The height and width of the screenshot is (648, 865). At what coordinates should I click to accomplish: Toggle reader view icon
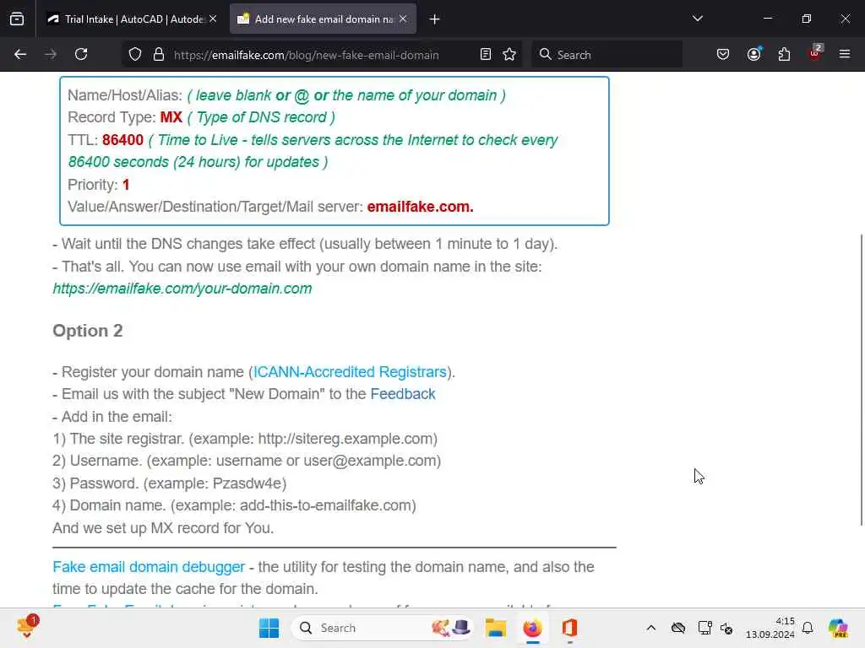(486, 54)
